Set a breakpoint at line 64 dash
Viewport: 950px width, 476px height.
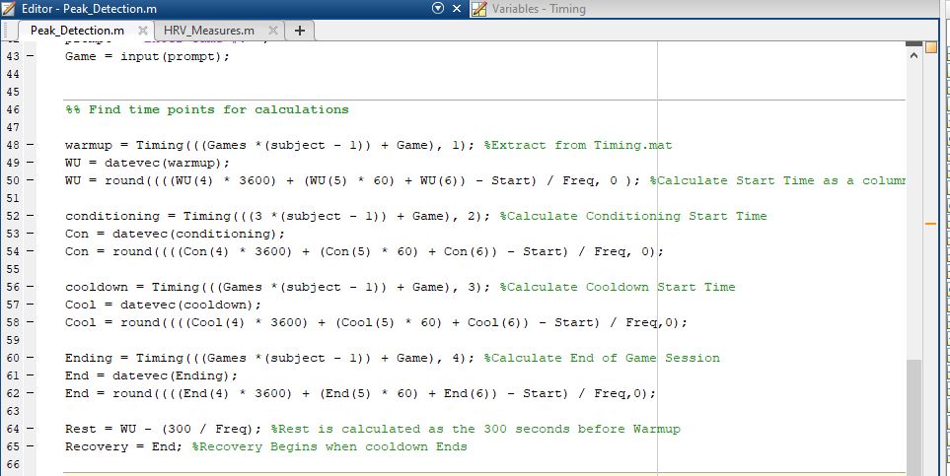(x=31, y=429)
